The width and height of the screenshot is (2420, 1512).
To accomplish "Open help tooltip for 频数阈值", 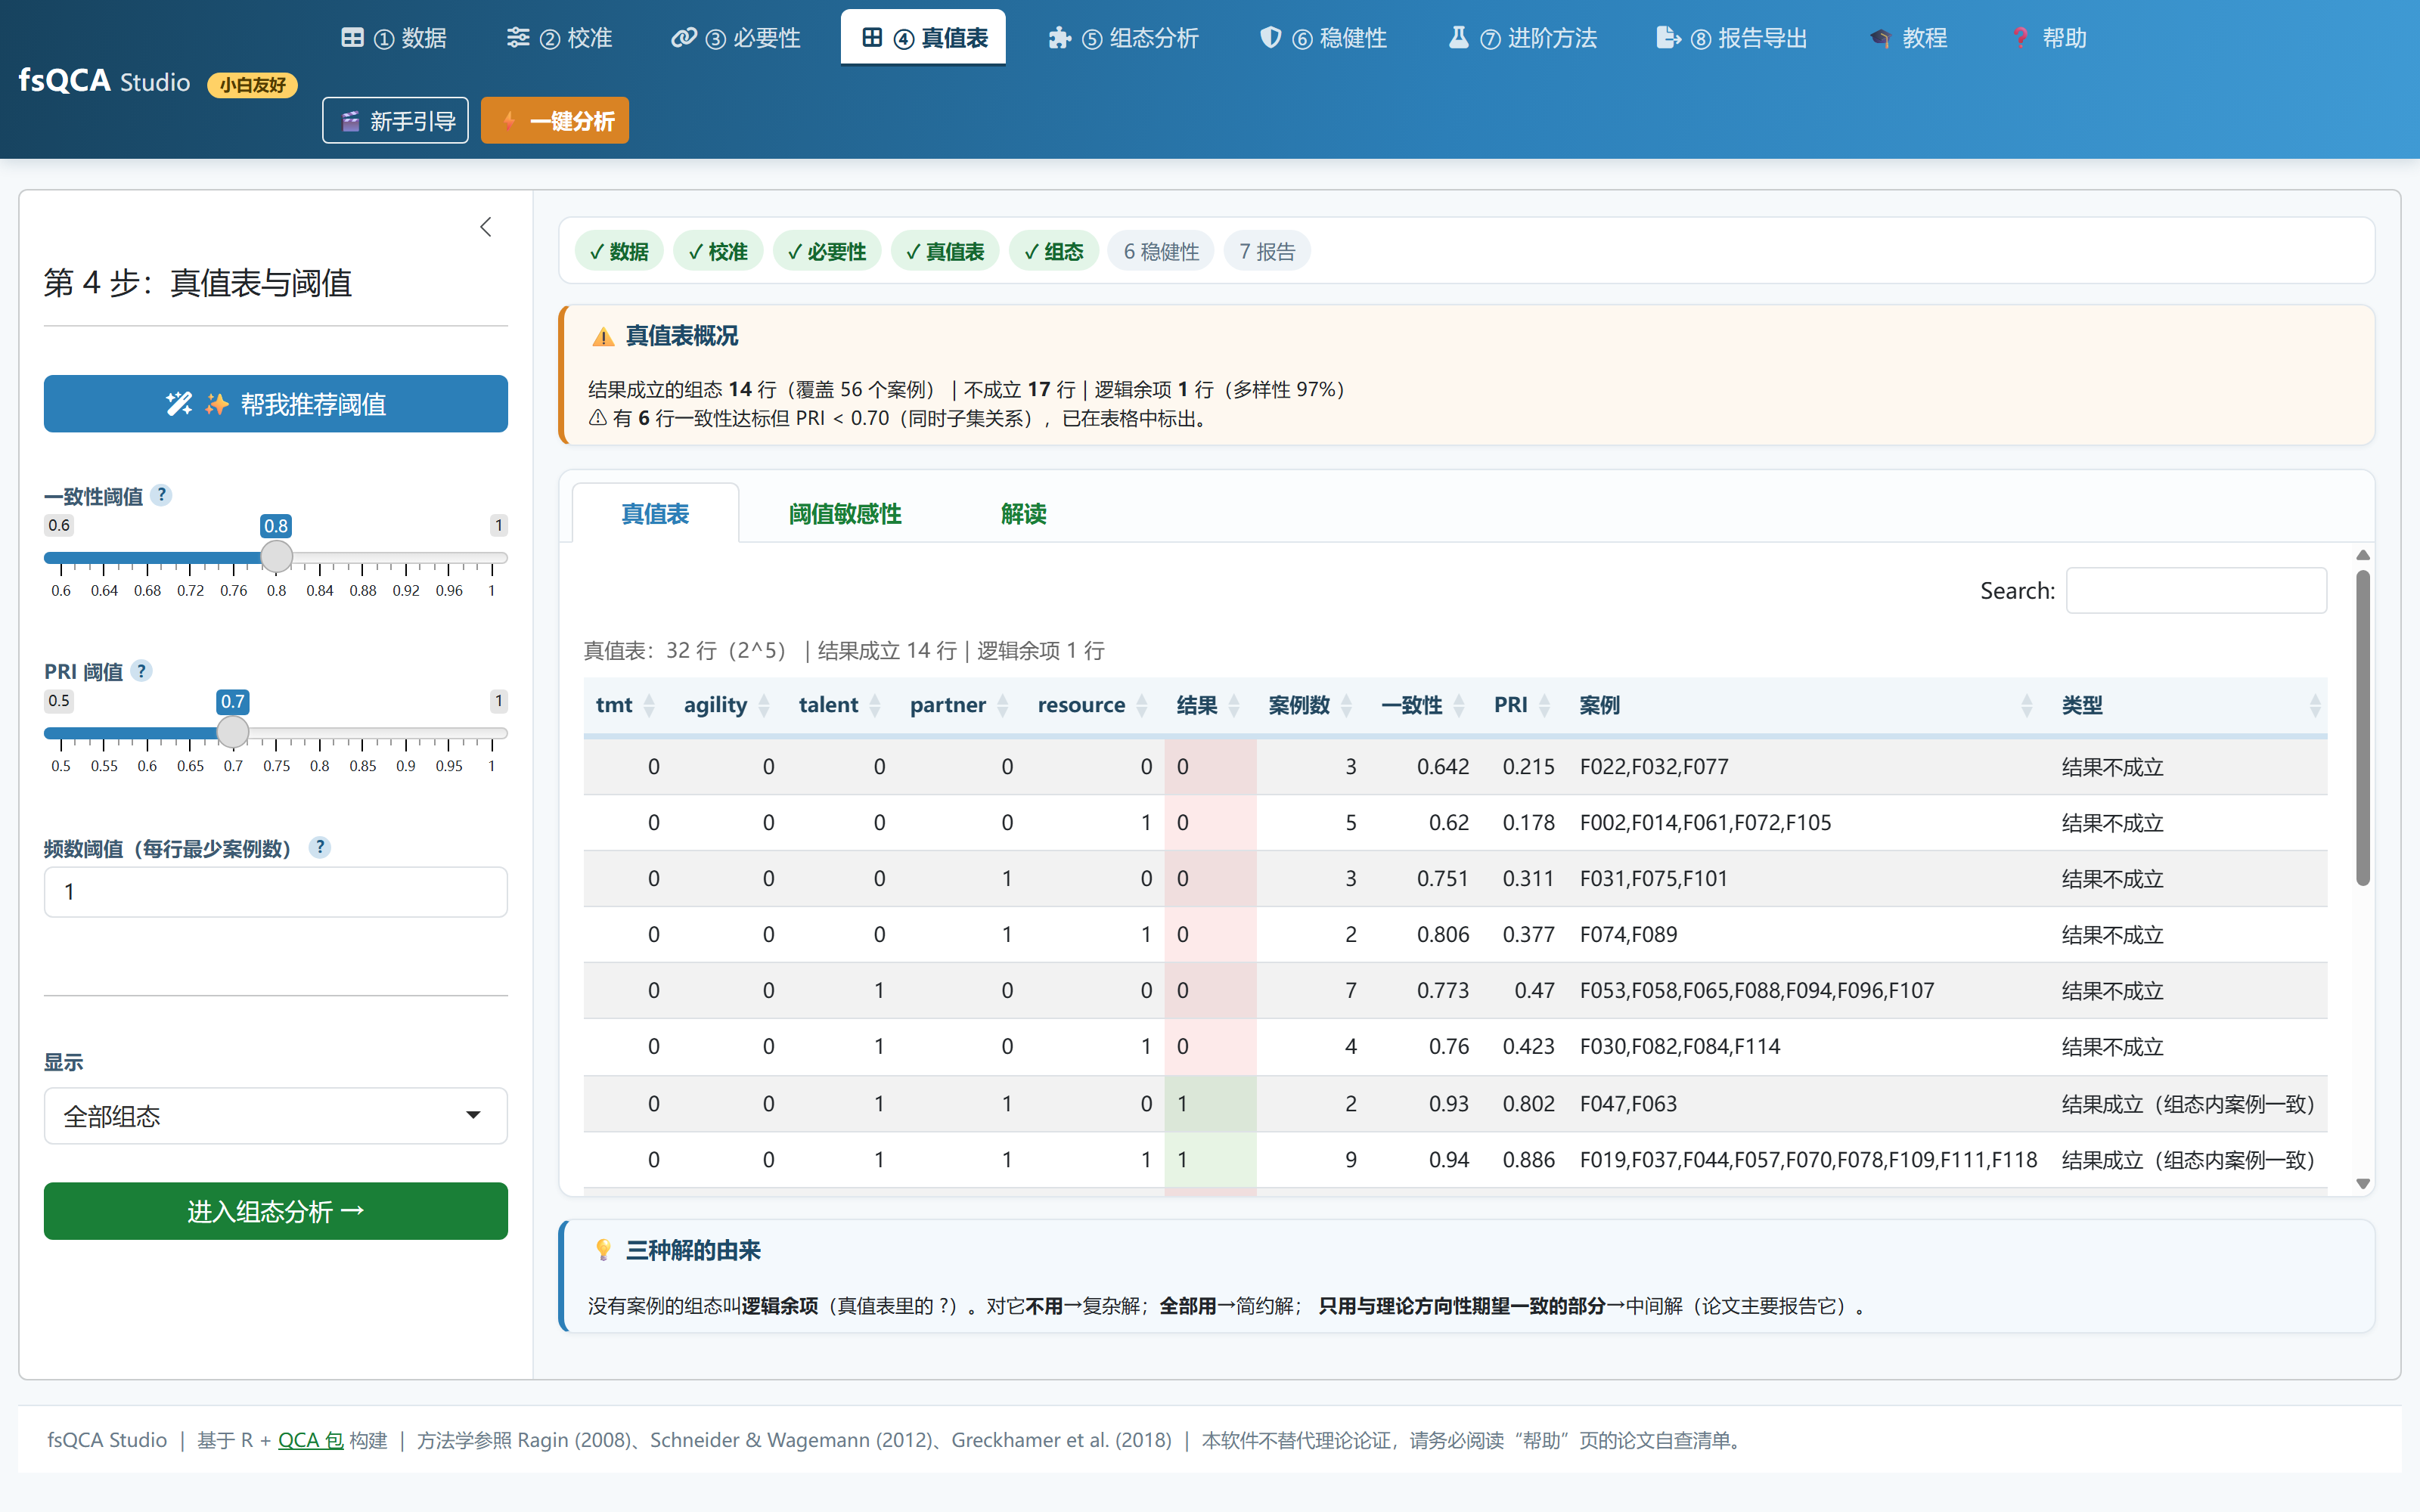I will 320,847.
